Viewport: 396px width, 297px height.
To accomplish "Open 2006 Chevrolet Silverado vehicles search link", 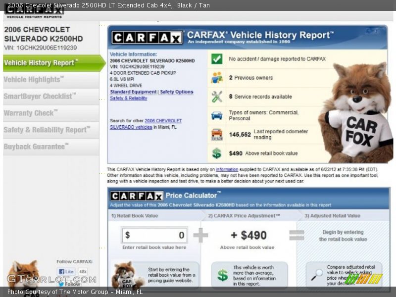I will [x=146, y=124].
